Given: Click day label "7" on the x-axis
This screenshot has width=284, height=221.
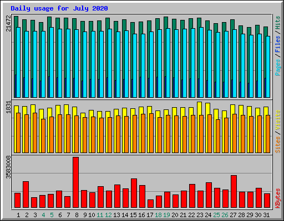Looking at the screenshot, I should pyautogui.click(x=68, y=215).
